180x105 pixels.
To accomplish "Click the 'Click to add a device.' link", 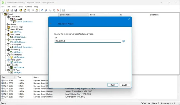I will (25, 22).
